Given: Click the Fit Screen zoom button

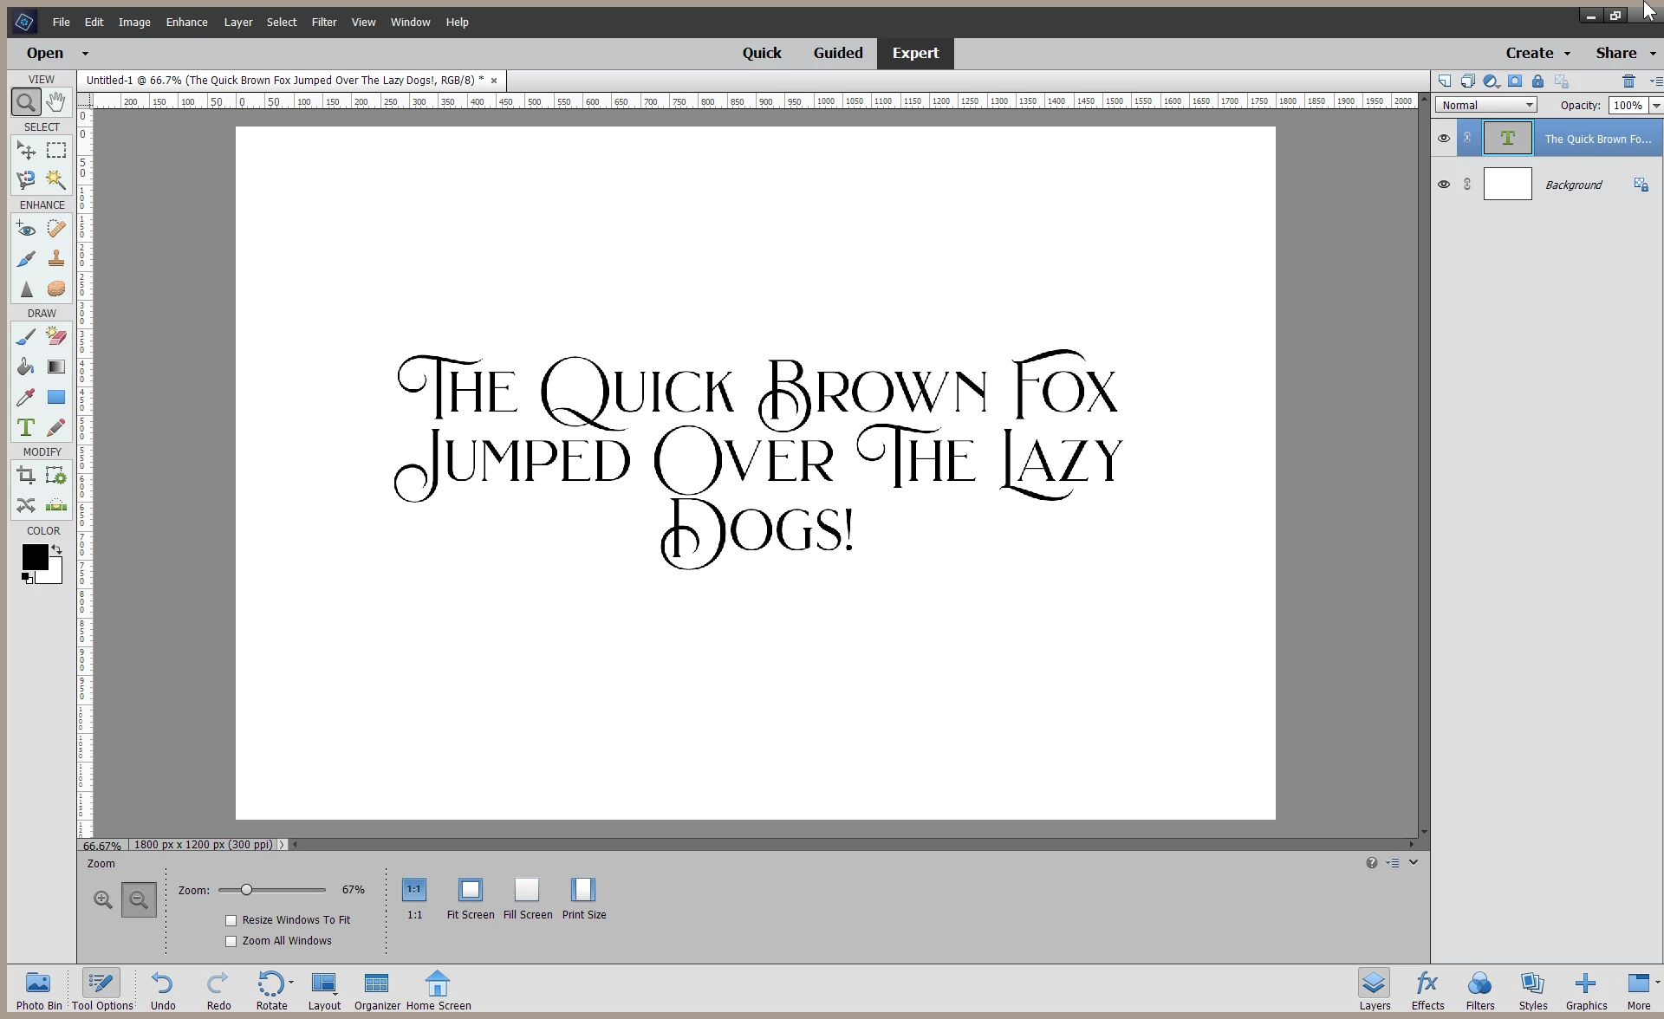Looking at the screenshot, I should (x=471, y=891).
